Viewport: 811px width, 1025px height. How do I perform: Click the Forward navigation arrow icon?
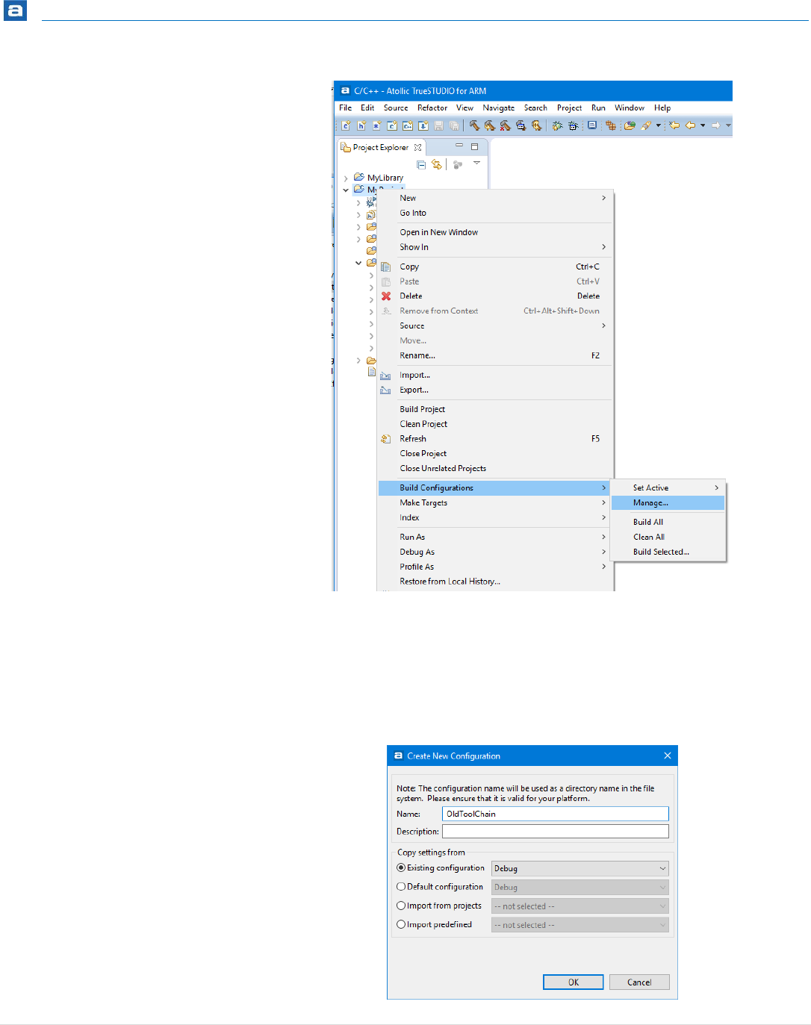(x=715, y=125)
